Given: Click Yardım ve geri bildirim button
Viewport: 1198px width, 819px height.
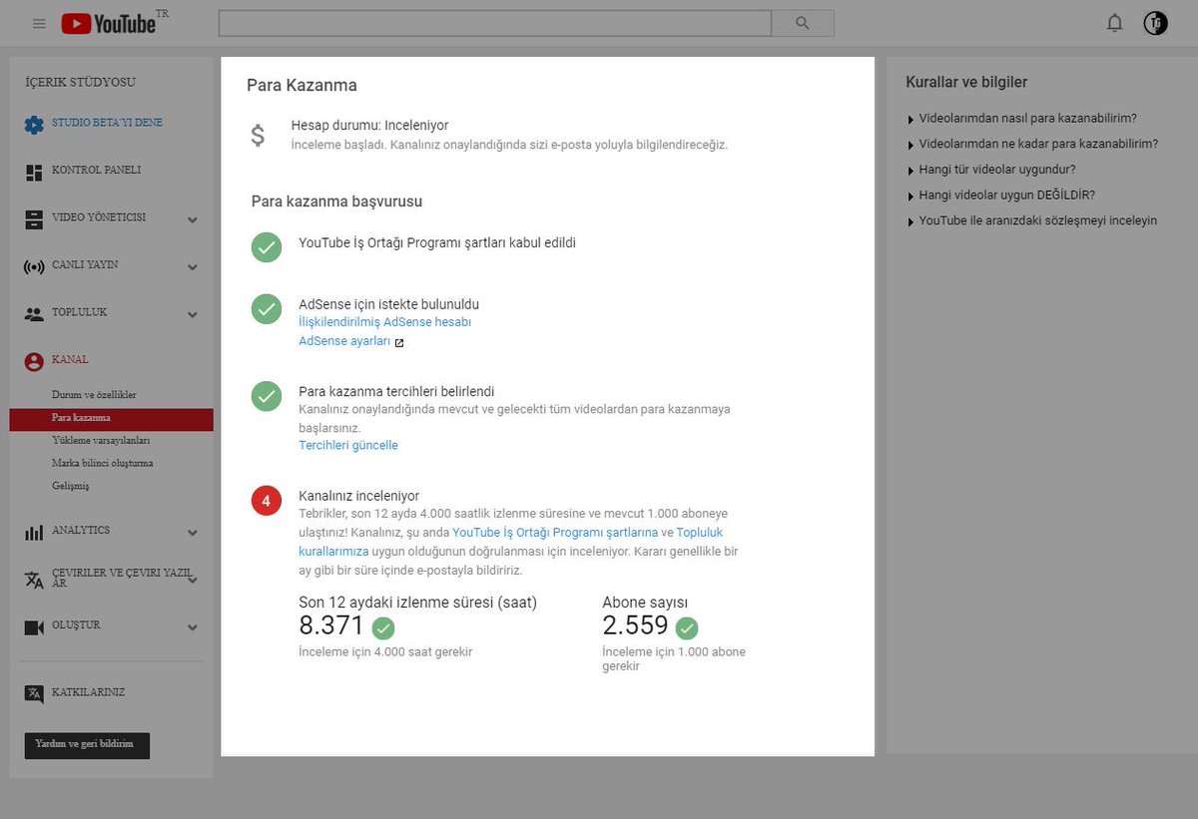Looking at the screenshot, I should click(87, 746).
